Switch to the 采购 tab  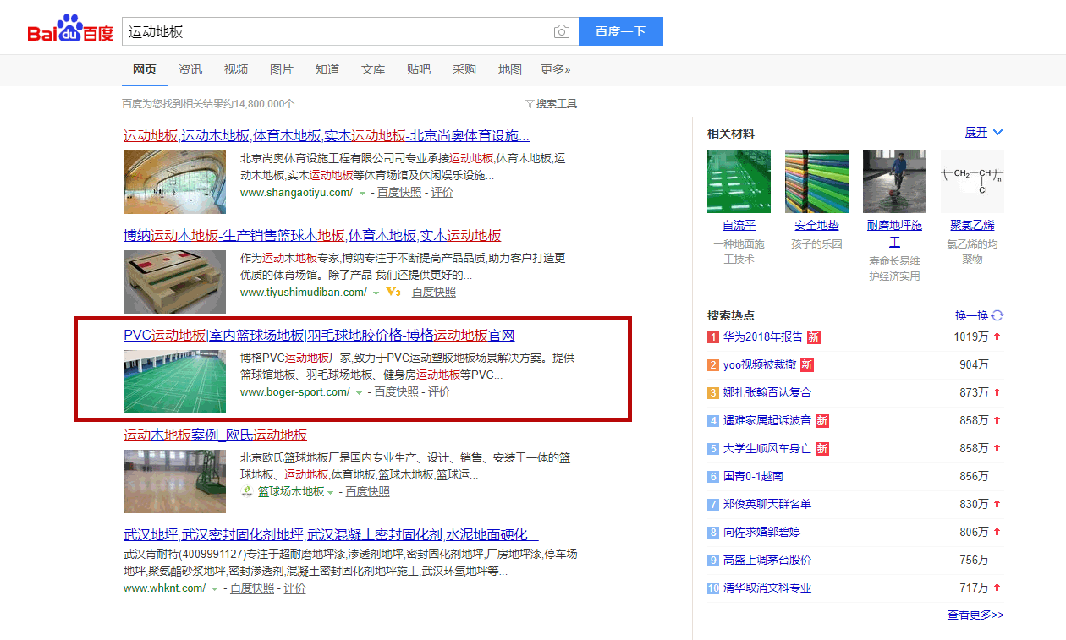point(464,69)
